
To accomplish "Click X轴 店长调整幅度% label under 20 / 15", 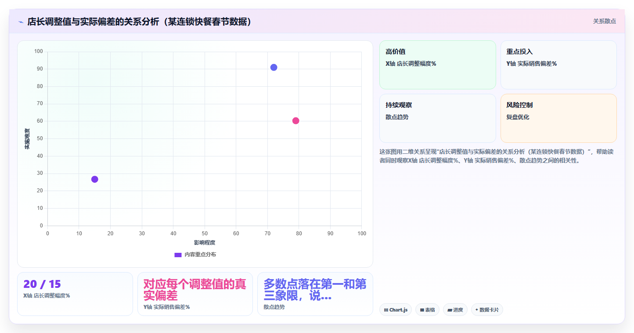I will [x=47, y=296].
